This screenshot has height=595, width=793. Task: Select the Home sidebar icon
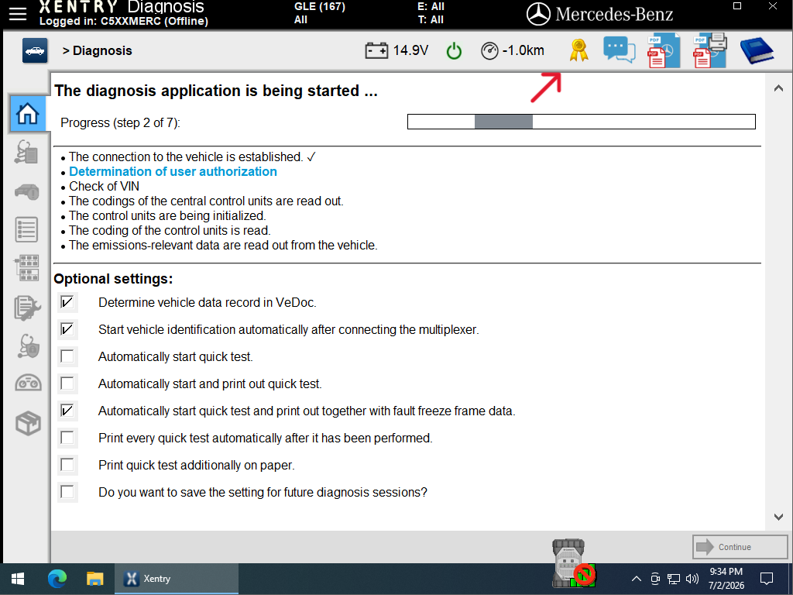click(x=27, y=113)
